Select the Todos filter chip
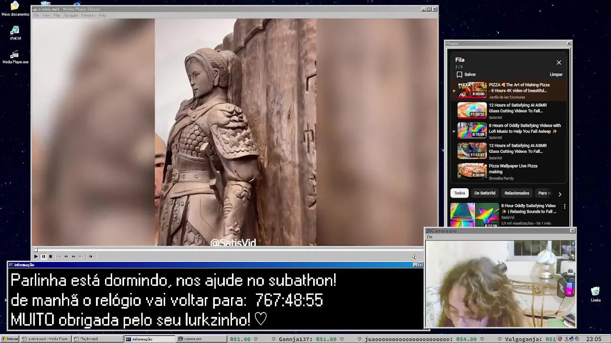Screen dimensions: 611x343 coord(459,193)
